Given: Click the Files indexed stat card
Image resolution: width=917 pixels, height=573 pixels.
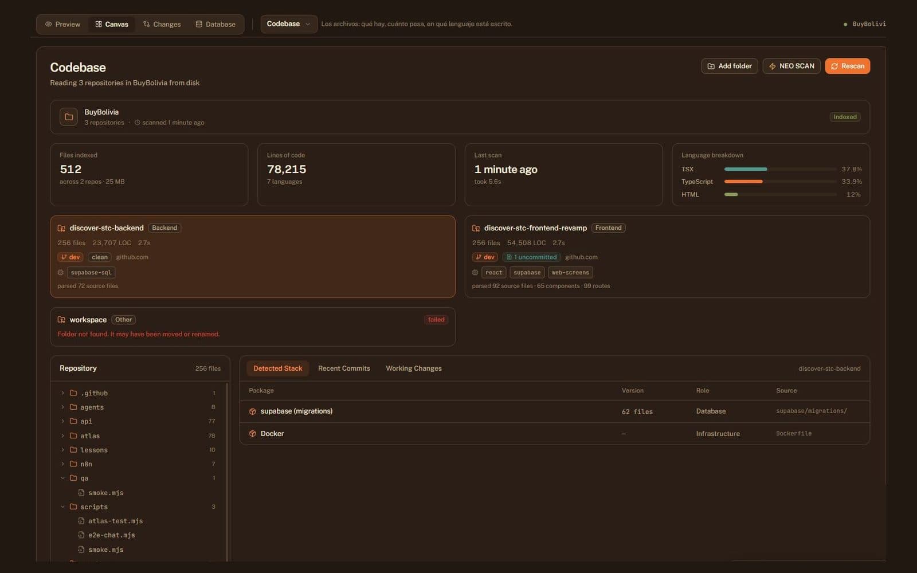Looking at the screenshot, I should (149, 175).
